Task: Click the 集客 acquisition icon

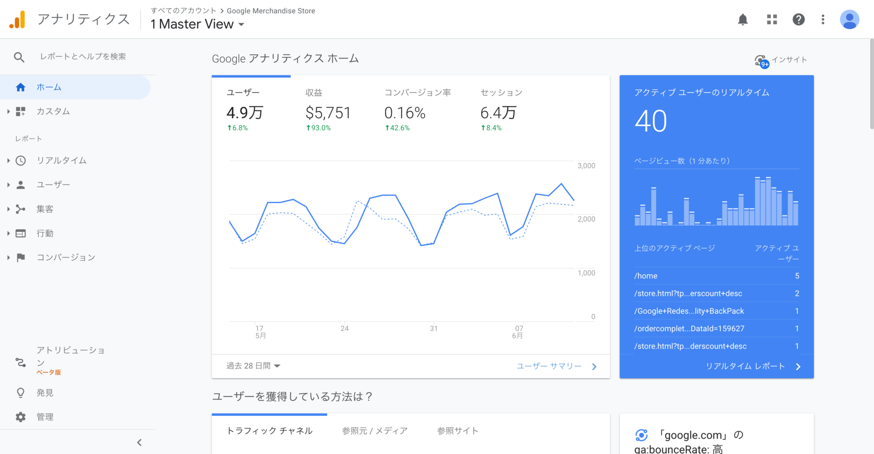Action: coord(20,209)
